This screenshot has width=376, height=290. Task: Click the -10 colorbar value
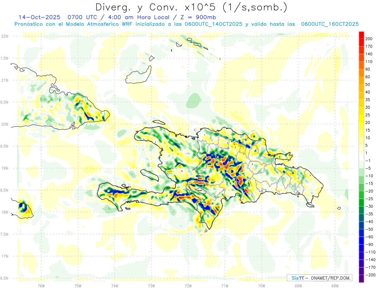point(370,176)
